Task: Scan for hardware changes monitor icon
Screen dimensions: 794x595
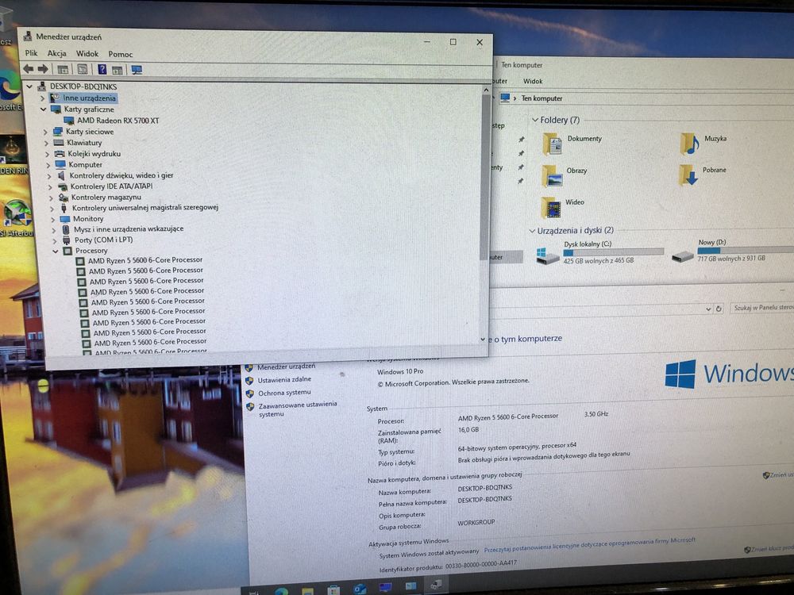Action: pos(137,70)
